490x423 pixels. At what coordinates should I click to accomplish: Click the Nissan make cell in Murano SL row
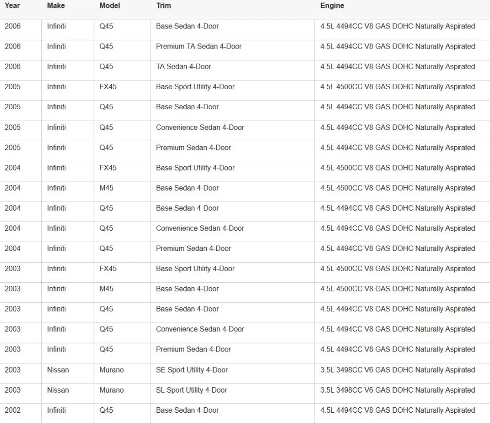pyautogui.click(x=58, y=390)
